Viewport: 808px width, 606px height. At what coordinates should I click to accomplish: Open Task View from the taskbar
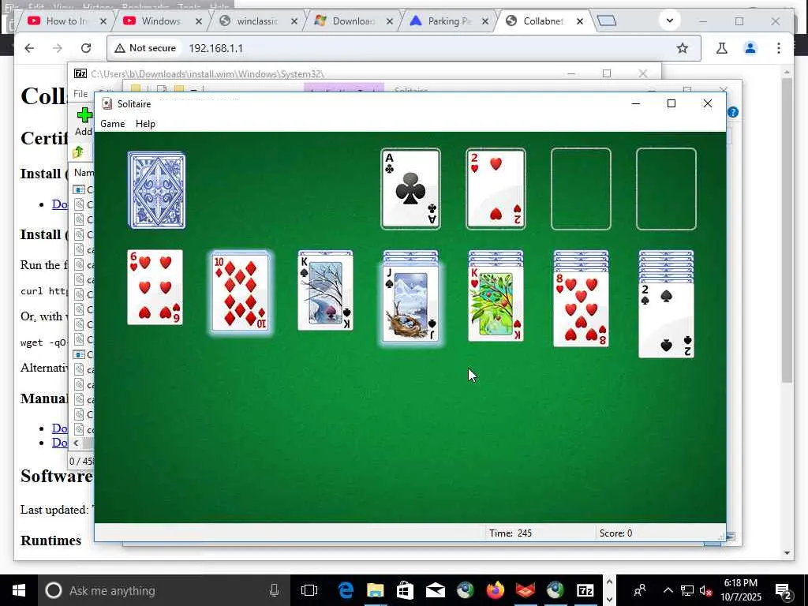pyautogui.click(x=309, y=590)
